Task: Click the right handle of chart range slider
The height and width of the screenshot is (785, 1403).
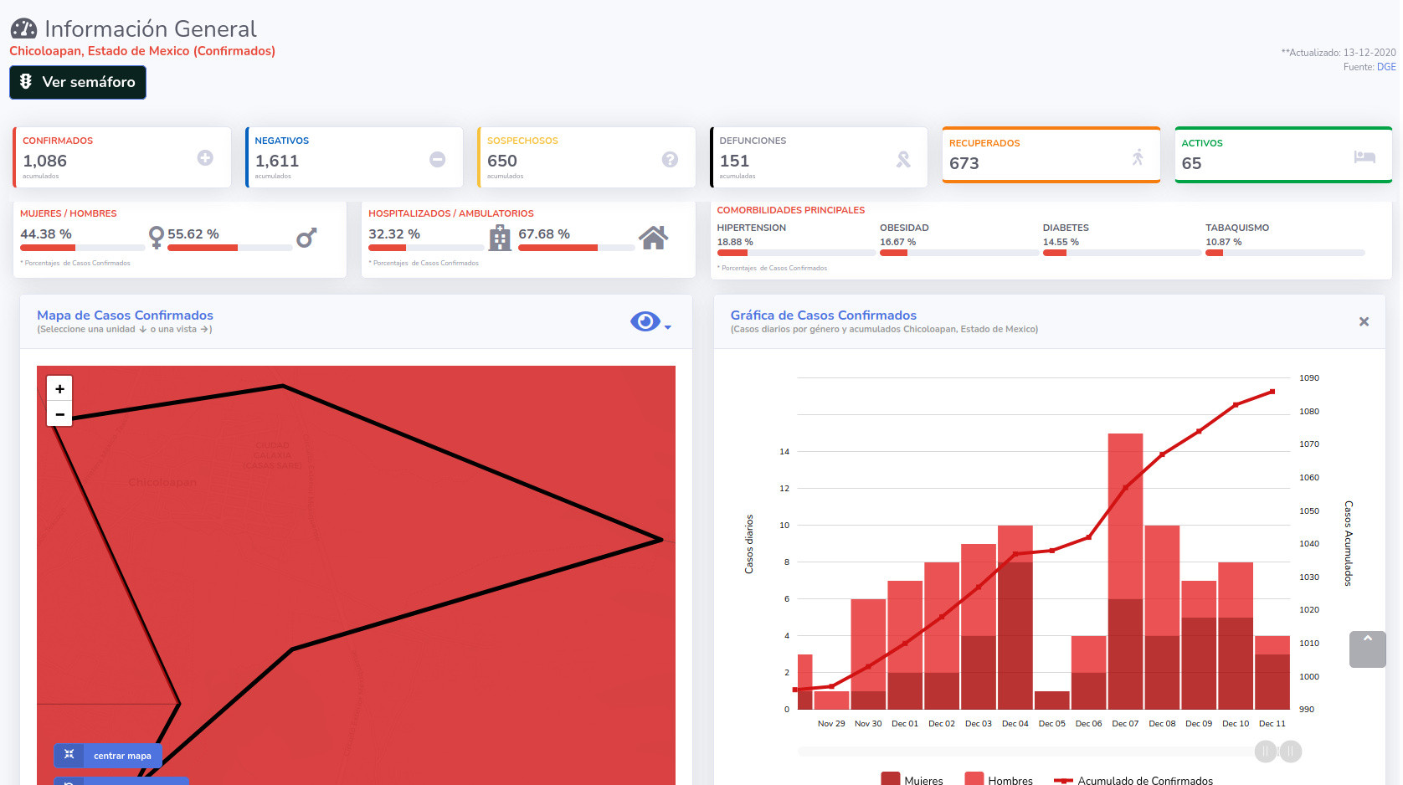Action: [x=1291, y=752]
